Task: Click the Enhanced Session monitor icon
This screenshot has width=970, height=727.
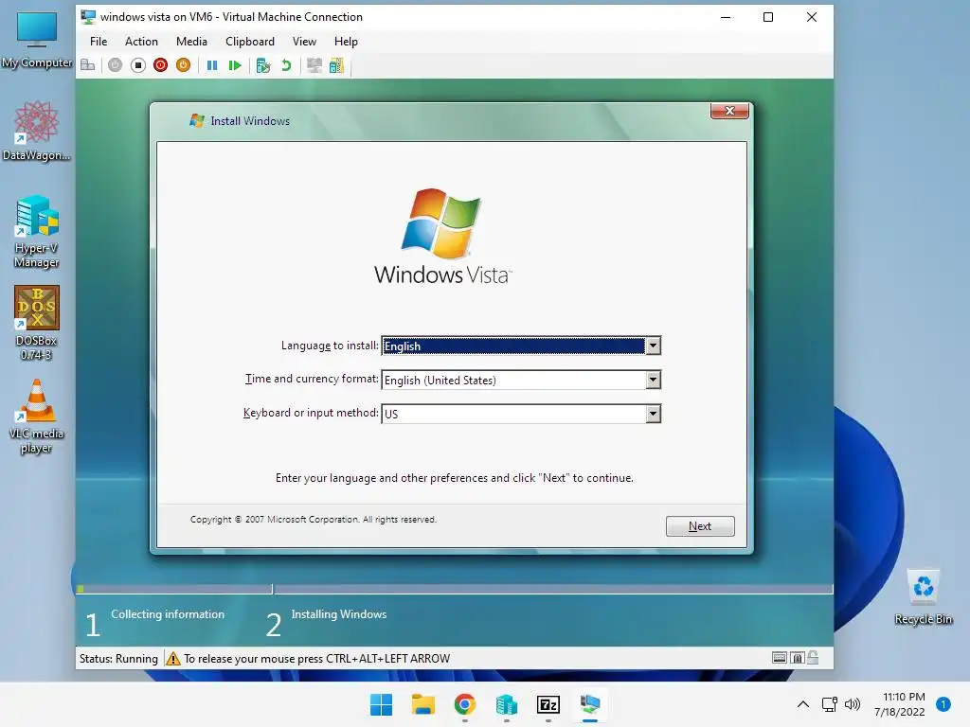Action: [314, 65]
